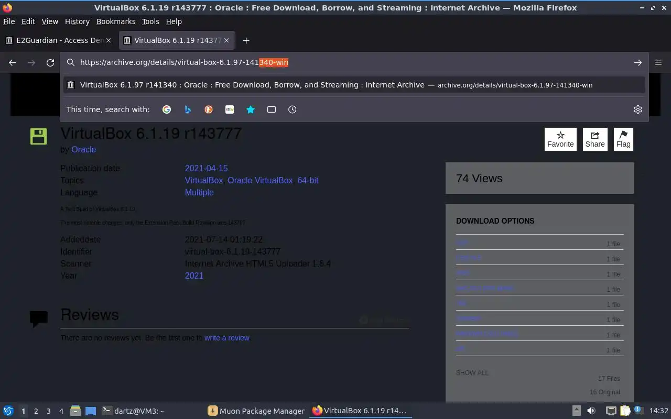Click the Forward navigation arrow

31,62
